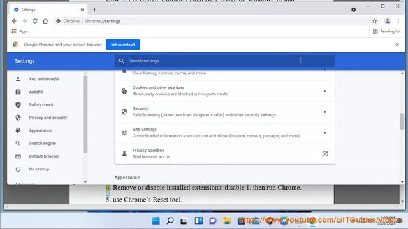The image size is (408, 229).
Task: Open Cookies and other site data
Action: click(x=224, y=91)
